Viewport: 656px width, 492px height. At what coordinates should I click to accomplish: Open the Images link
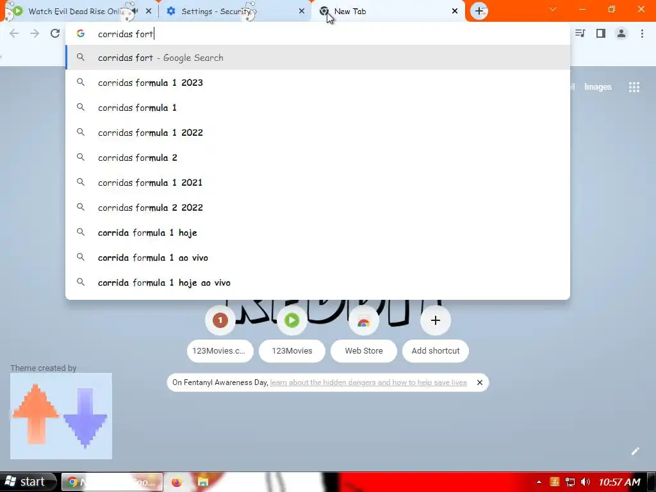598,87
